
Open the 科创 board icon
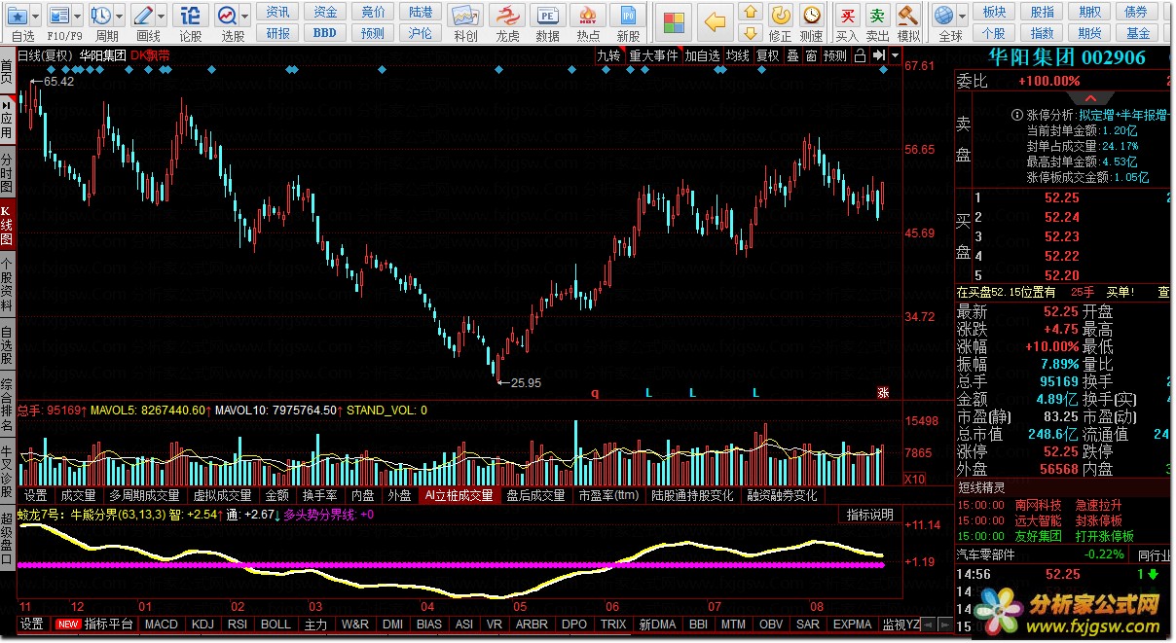[465, 17]
